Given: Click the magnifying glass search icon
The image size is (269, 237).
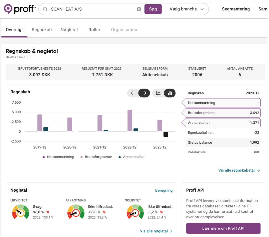Looking at the screenshot, I should [45, 9].
